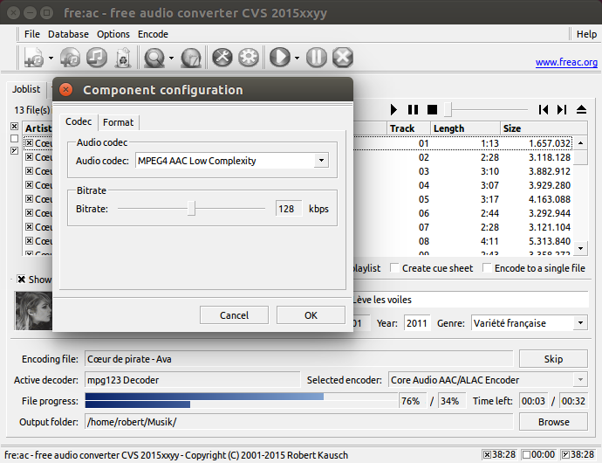Click the clear joblist trash icon

tap(122, 58)
